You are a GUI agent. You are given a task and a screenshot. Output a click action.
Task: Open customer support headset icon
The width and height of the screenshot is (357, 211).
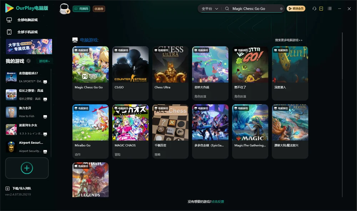click(315, 9)
